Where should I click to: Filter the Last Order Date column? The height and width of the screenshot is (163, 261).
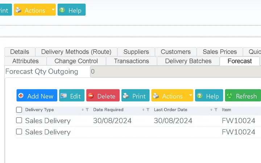(216, 110)
